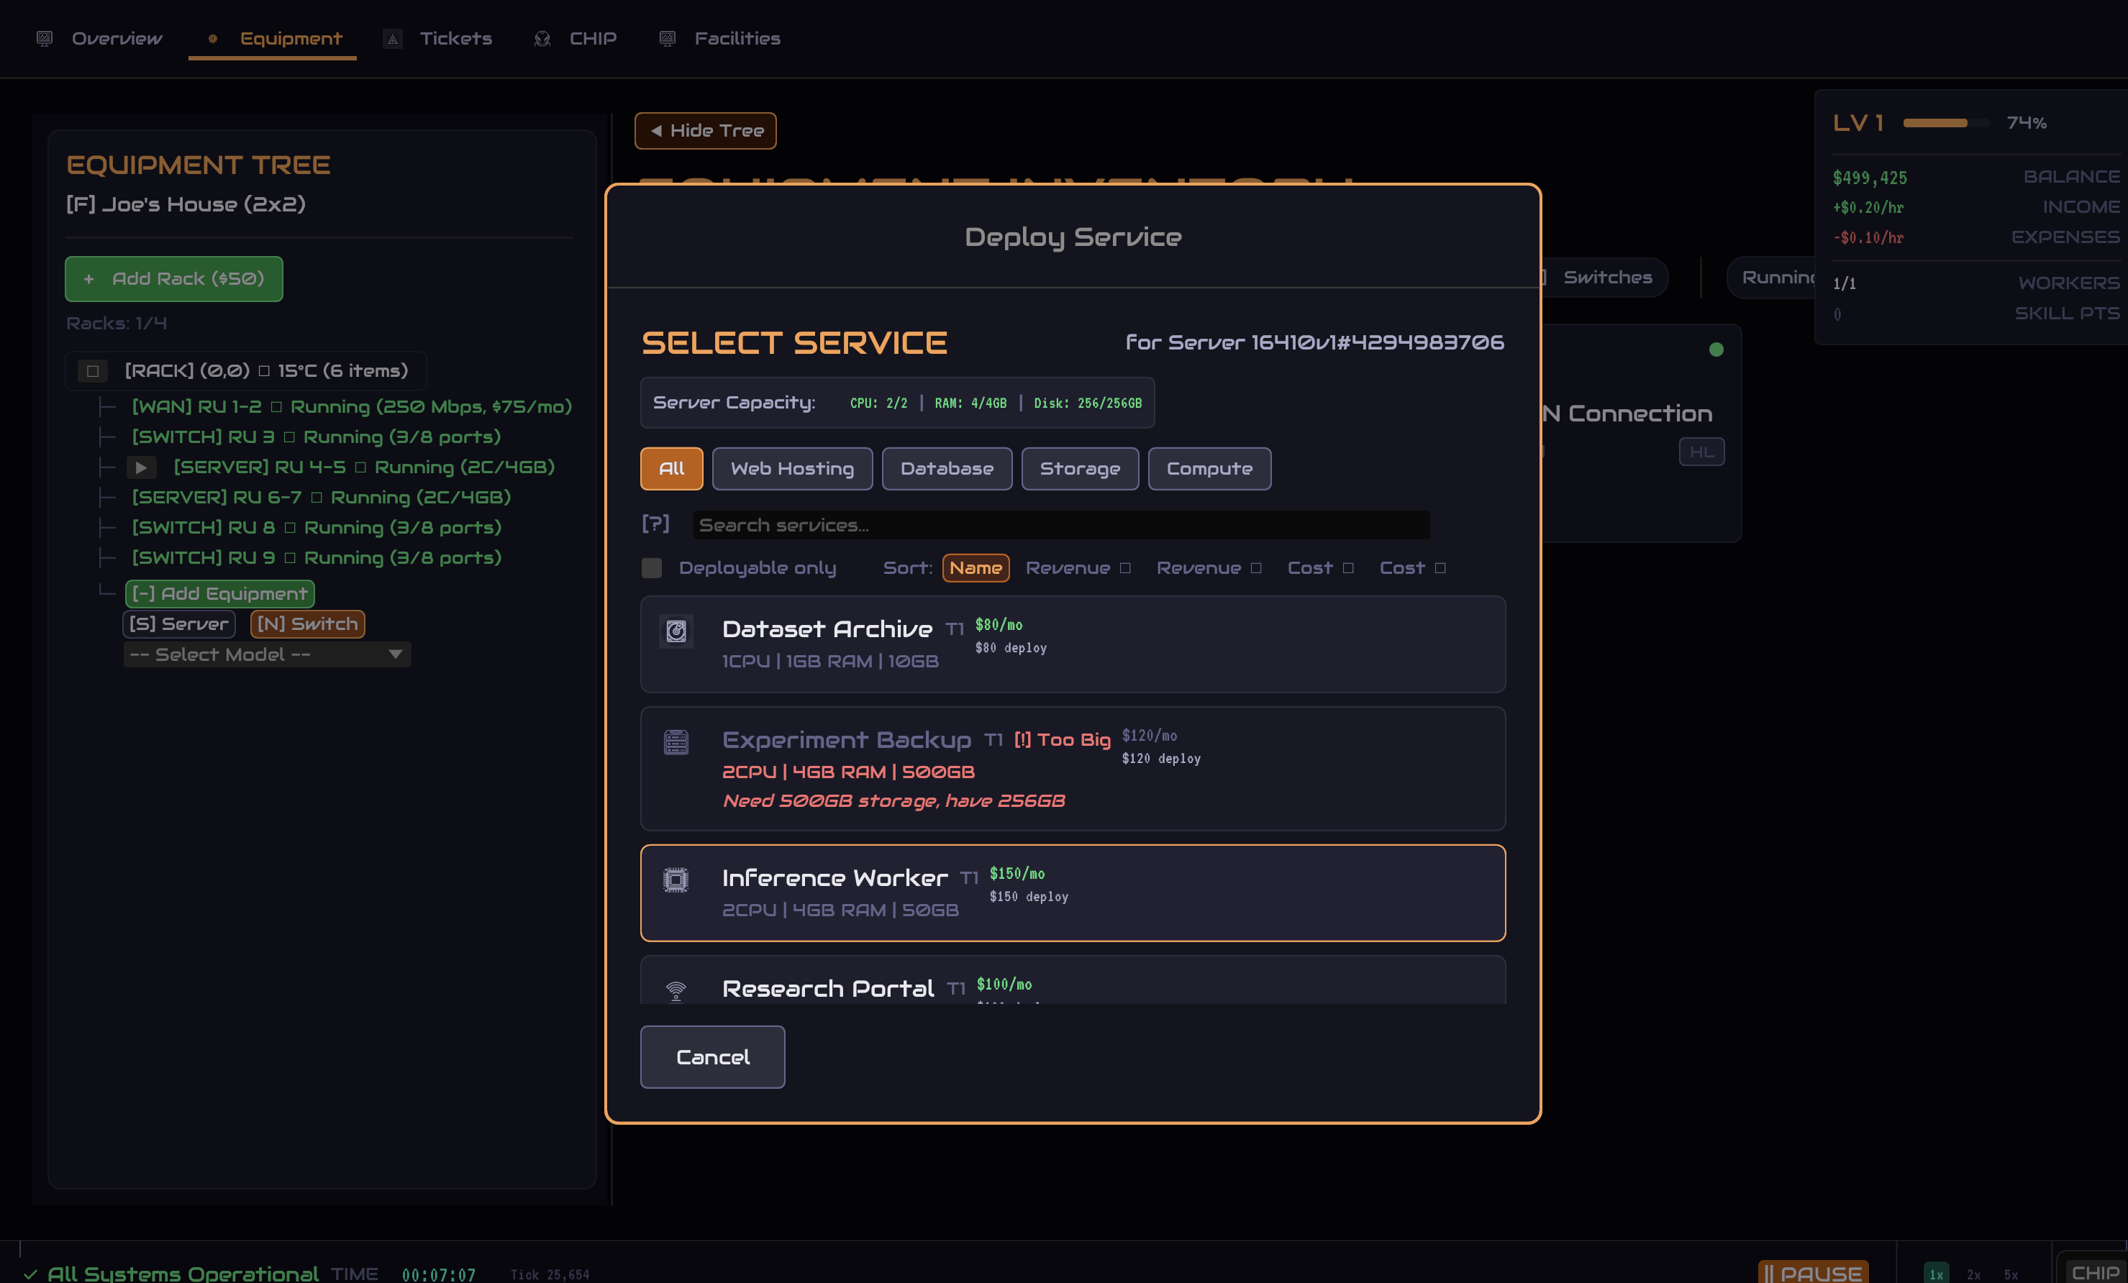Screen dimensions: 2128x1283
Task: Click Add Rack ($50) button
Action: coord(173,278)
